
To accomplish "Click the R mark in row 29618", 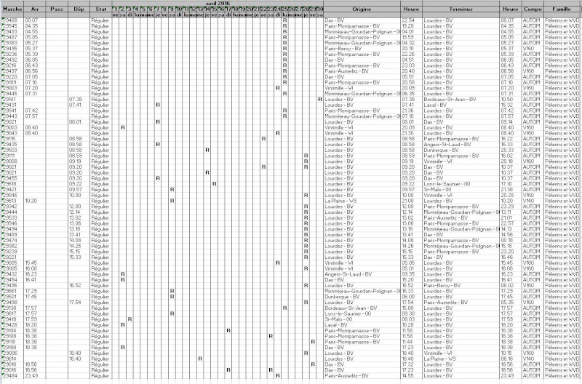I will click(214, 184).
